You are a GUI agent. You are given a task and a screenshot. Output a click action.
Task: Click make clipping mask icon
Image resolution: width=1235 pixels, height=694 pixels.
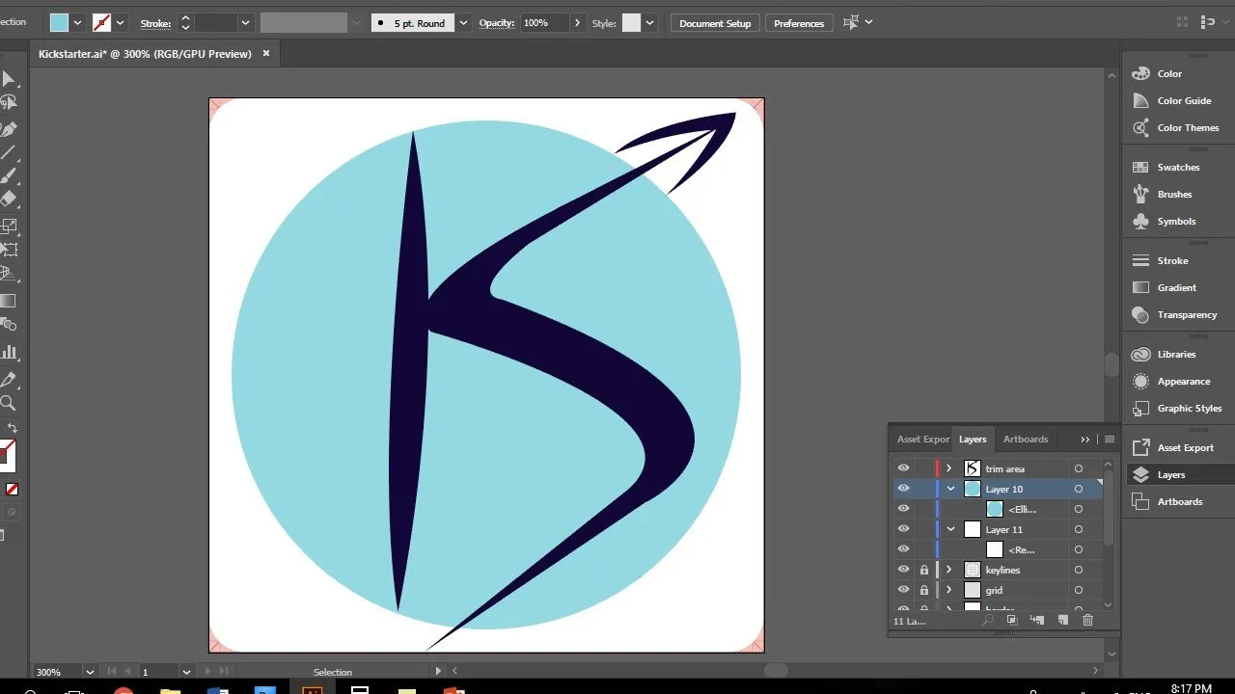coord(1012,621)
